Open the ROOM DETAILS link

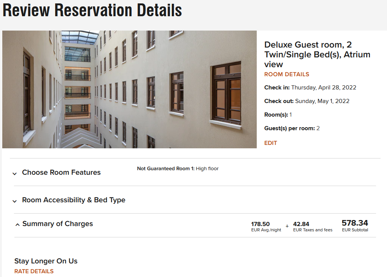click(x=287, y=74)
